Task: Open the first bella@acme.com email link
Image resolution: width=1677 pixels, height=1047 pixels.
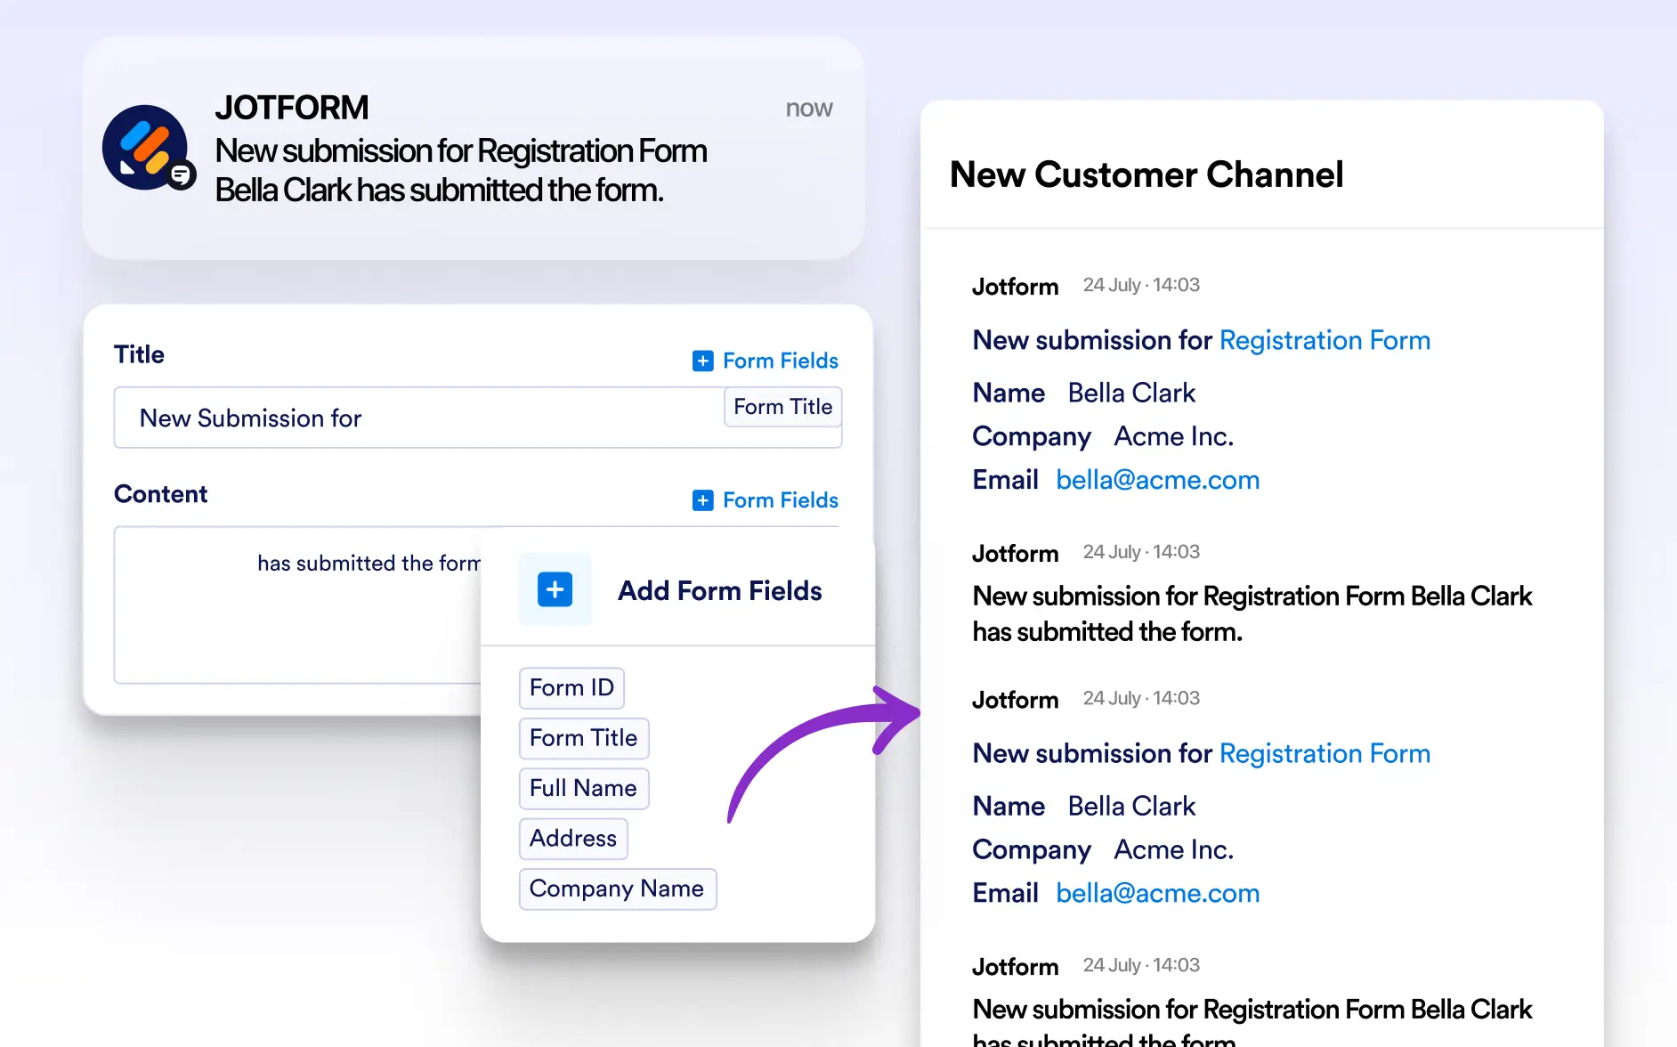Action: [1157, 480]
